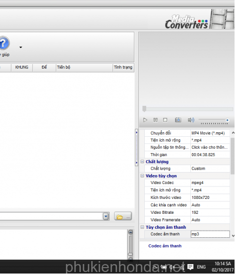Click the Kích thước video property label

(x=166, y=198)
